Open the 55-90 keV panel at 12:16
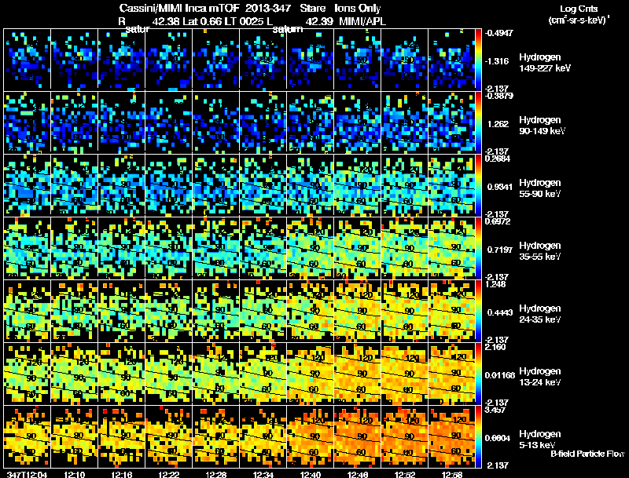 click(122, 185)
